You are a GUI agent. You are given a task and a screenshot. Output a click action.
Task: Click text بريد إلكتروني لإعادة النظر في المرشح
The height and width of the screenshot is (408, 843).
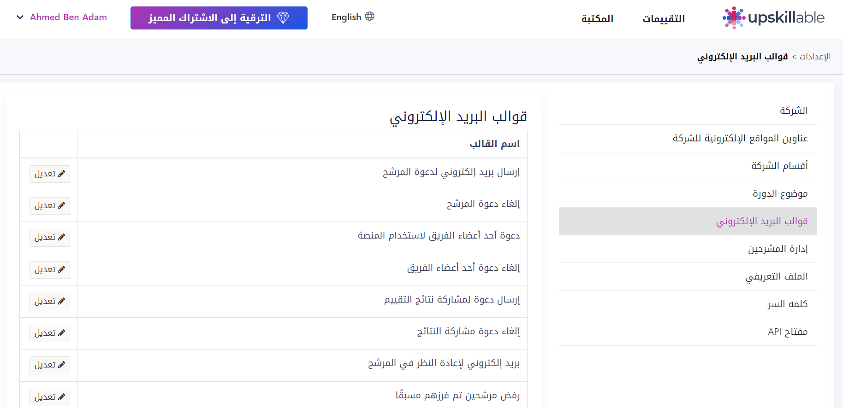(x=444, y=363)
